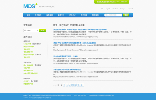Expand the 服务项目 dropdown arrow
Viewport: 156px width, 100px height.
[x=54, y=15]
